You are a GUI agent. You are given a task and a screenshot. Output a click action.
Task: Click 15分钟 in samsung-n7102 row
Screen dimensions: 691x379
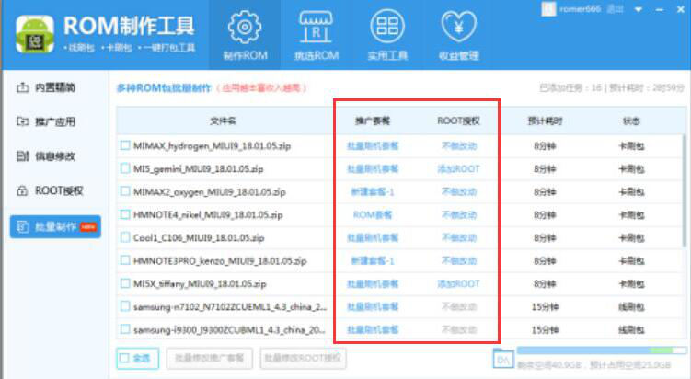click(545, 306)
